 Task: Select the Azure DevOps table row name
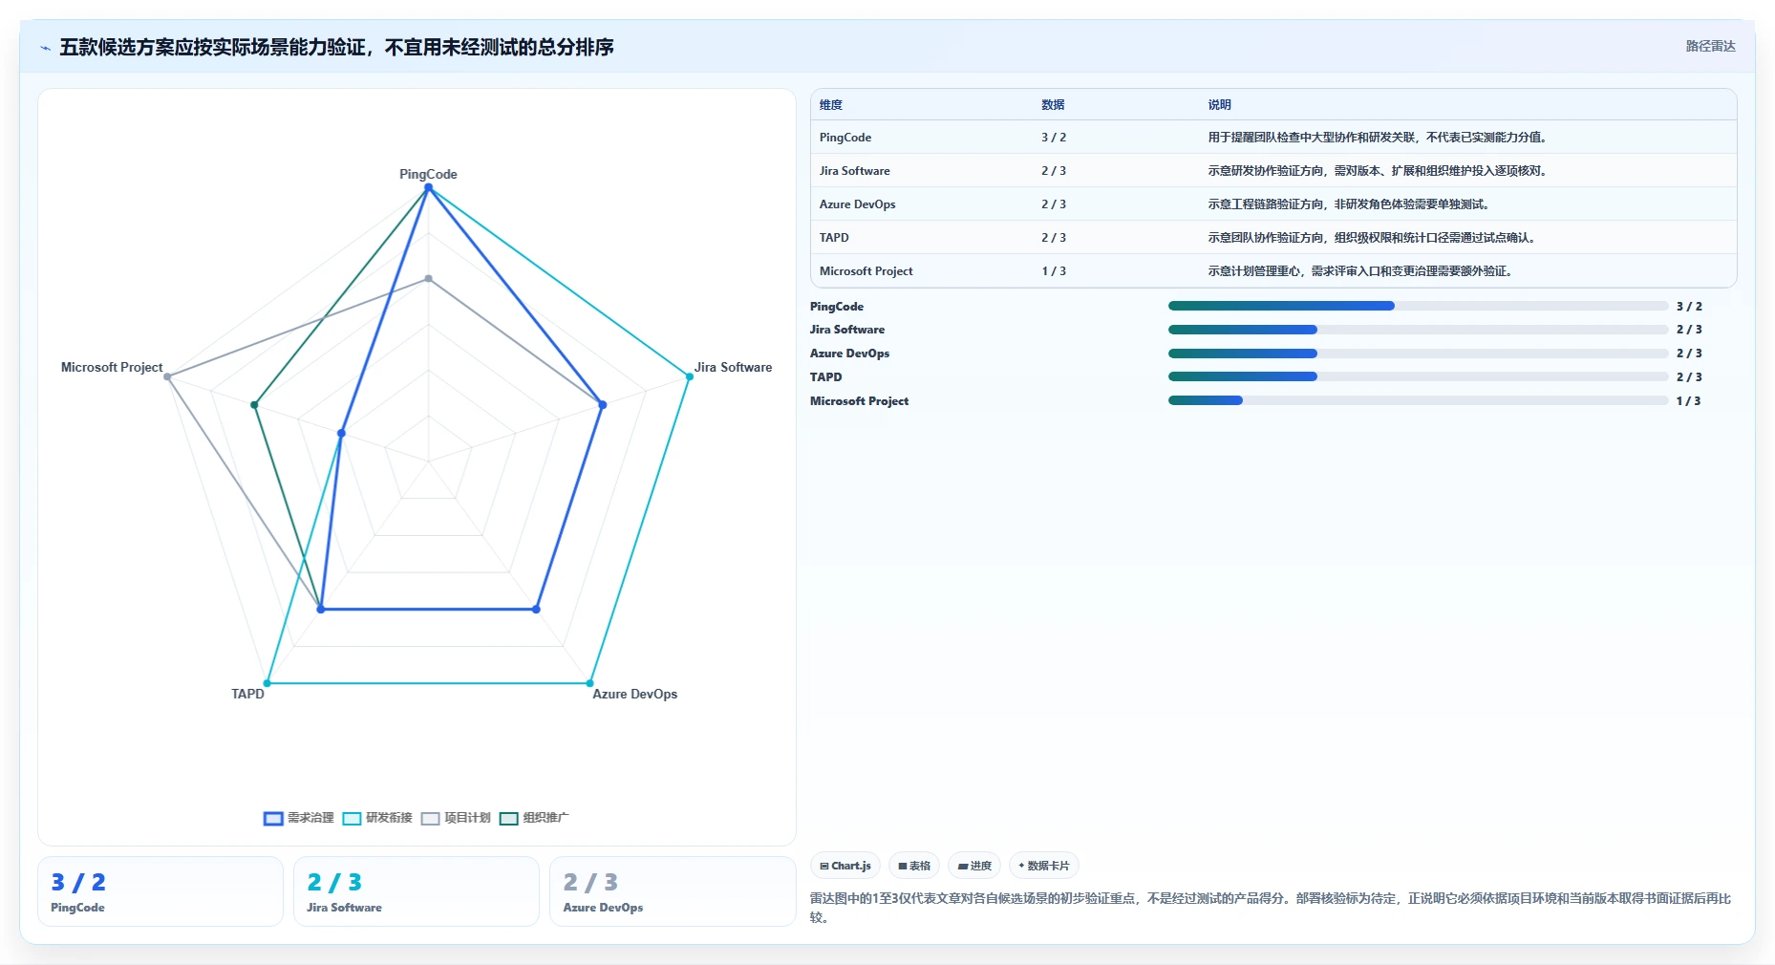pos(857,204)
